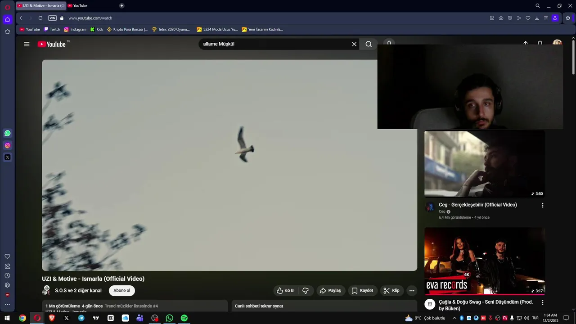Switch to the UZI & Motive - Ismarla tab
The width and height of the screenshot is (576, 324).
coord(41,5)
